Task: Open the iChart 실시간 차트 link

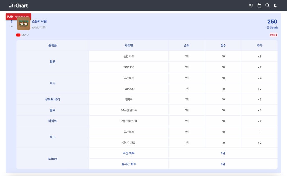Action: pos(129,164)
